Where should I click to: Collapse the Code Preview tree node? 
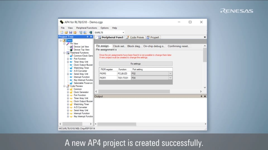(x=64, y=86)
